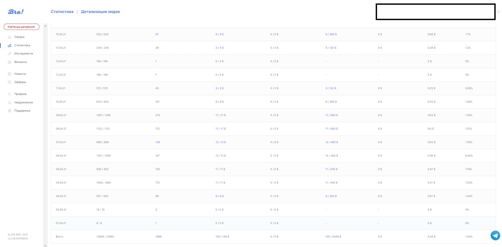The height and width of the screenshot is (247, 502).
Task: Click 17 / 17 $ in 08.04.21 row
Action: pyautogui.click(x=221, y=129)
